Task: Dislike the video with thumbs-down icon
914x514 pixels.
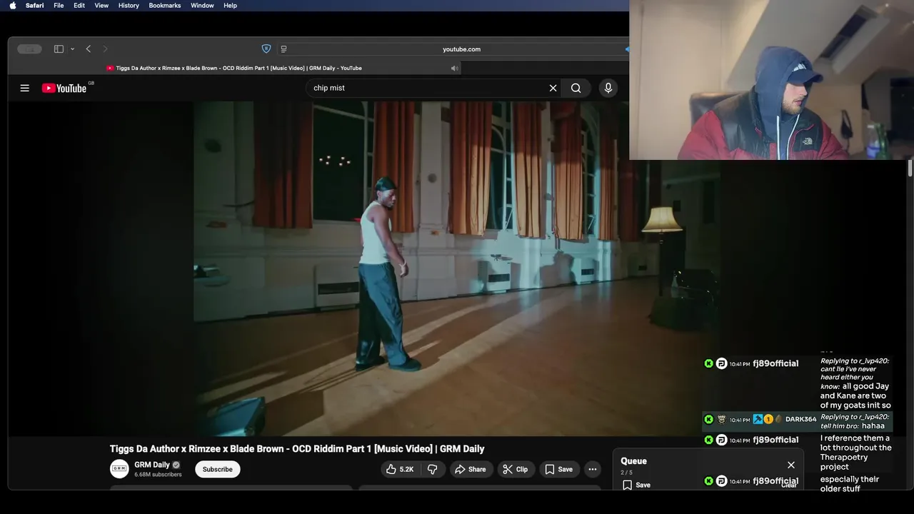Action: [x=432, y=469]
